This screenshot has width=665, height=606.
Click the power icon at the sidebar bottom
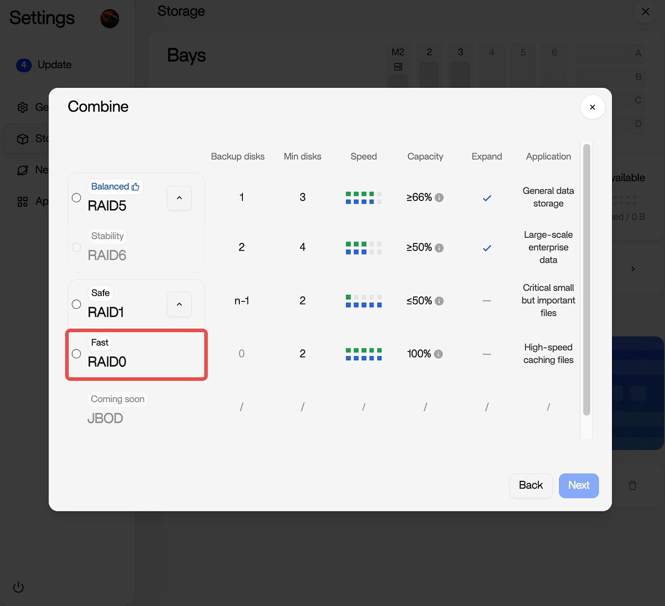point(18,587)
